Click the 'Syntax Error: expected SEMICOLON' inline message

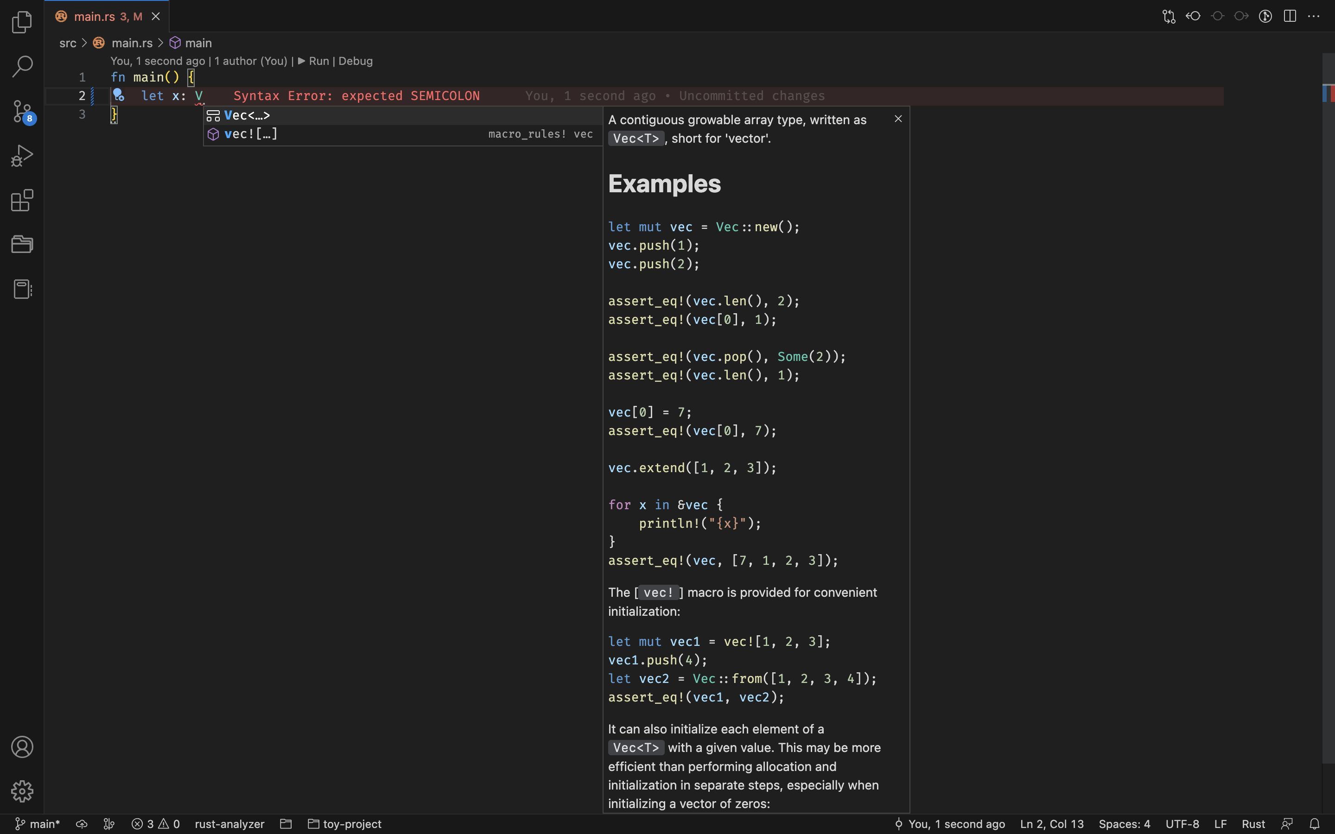356,96
